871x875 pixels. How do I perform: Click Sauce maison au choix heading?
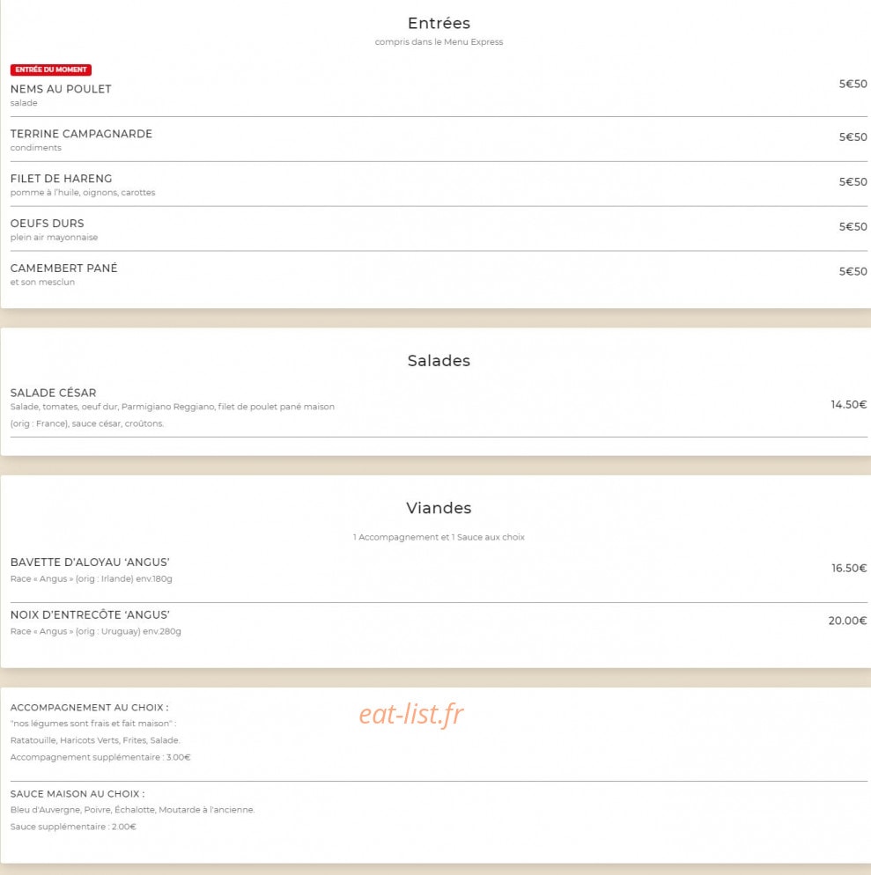click(x=78, y=794)
